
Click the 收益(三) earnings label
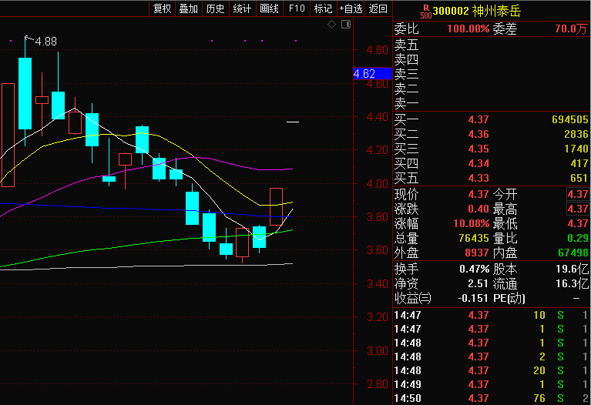414,297
